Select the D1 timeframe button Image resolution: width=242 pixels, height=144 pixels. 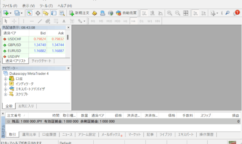coord(141,21)
